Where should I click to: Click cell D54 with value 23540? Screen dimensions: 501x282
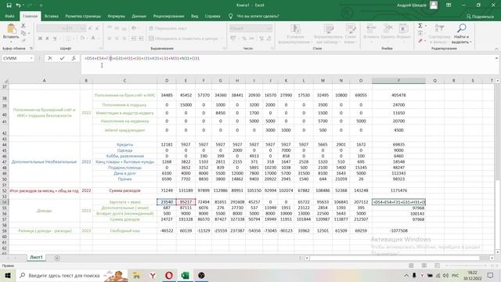167,202
